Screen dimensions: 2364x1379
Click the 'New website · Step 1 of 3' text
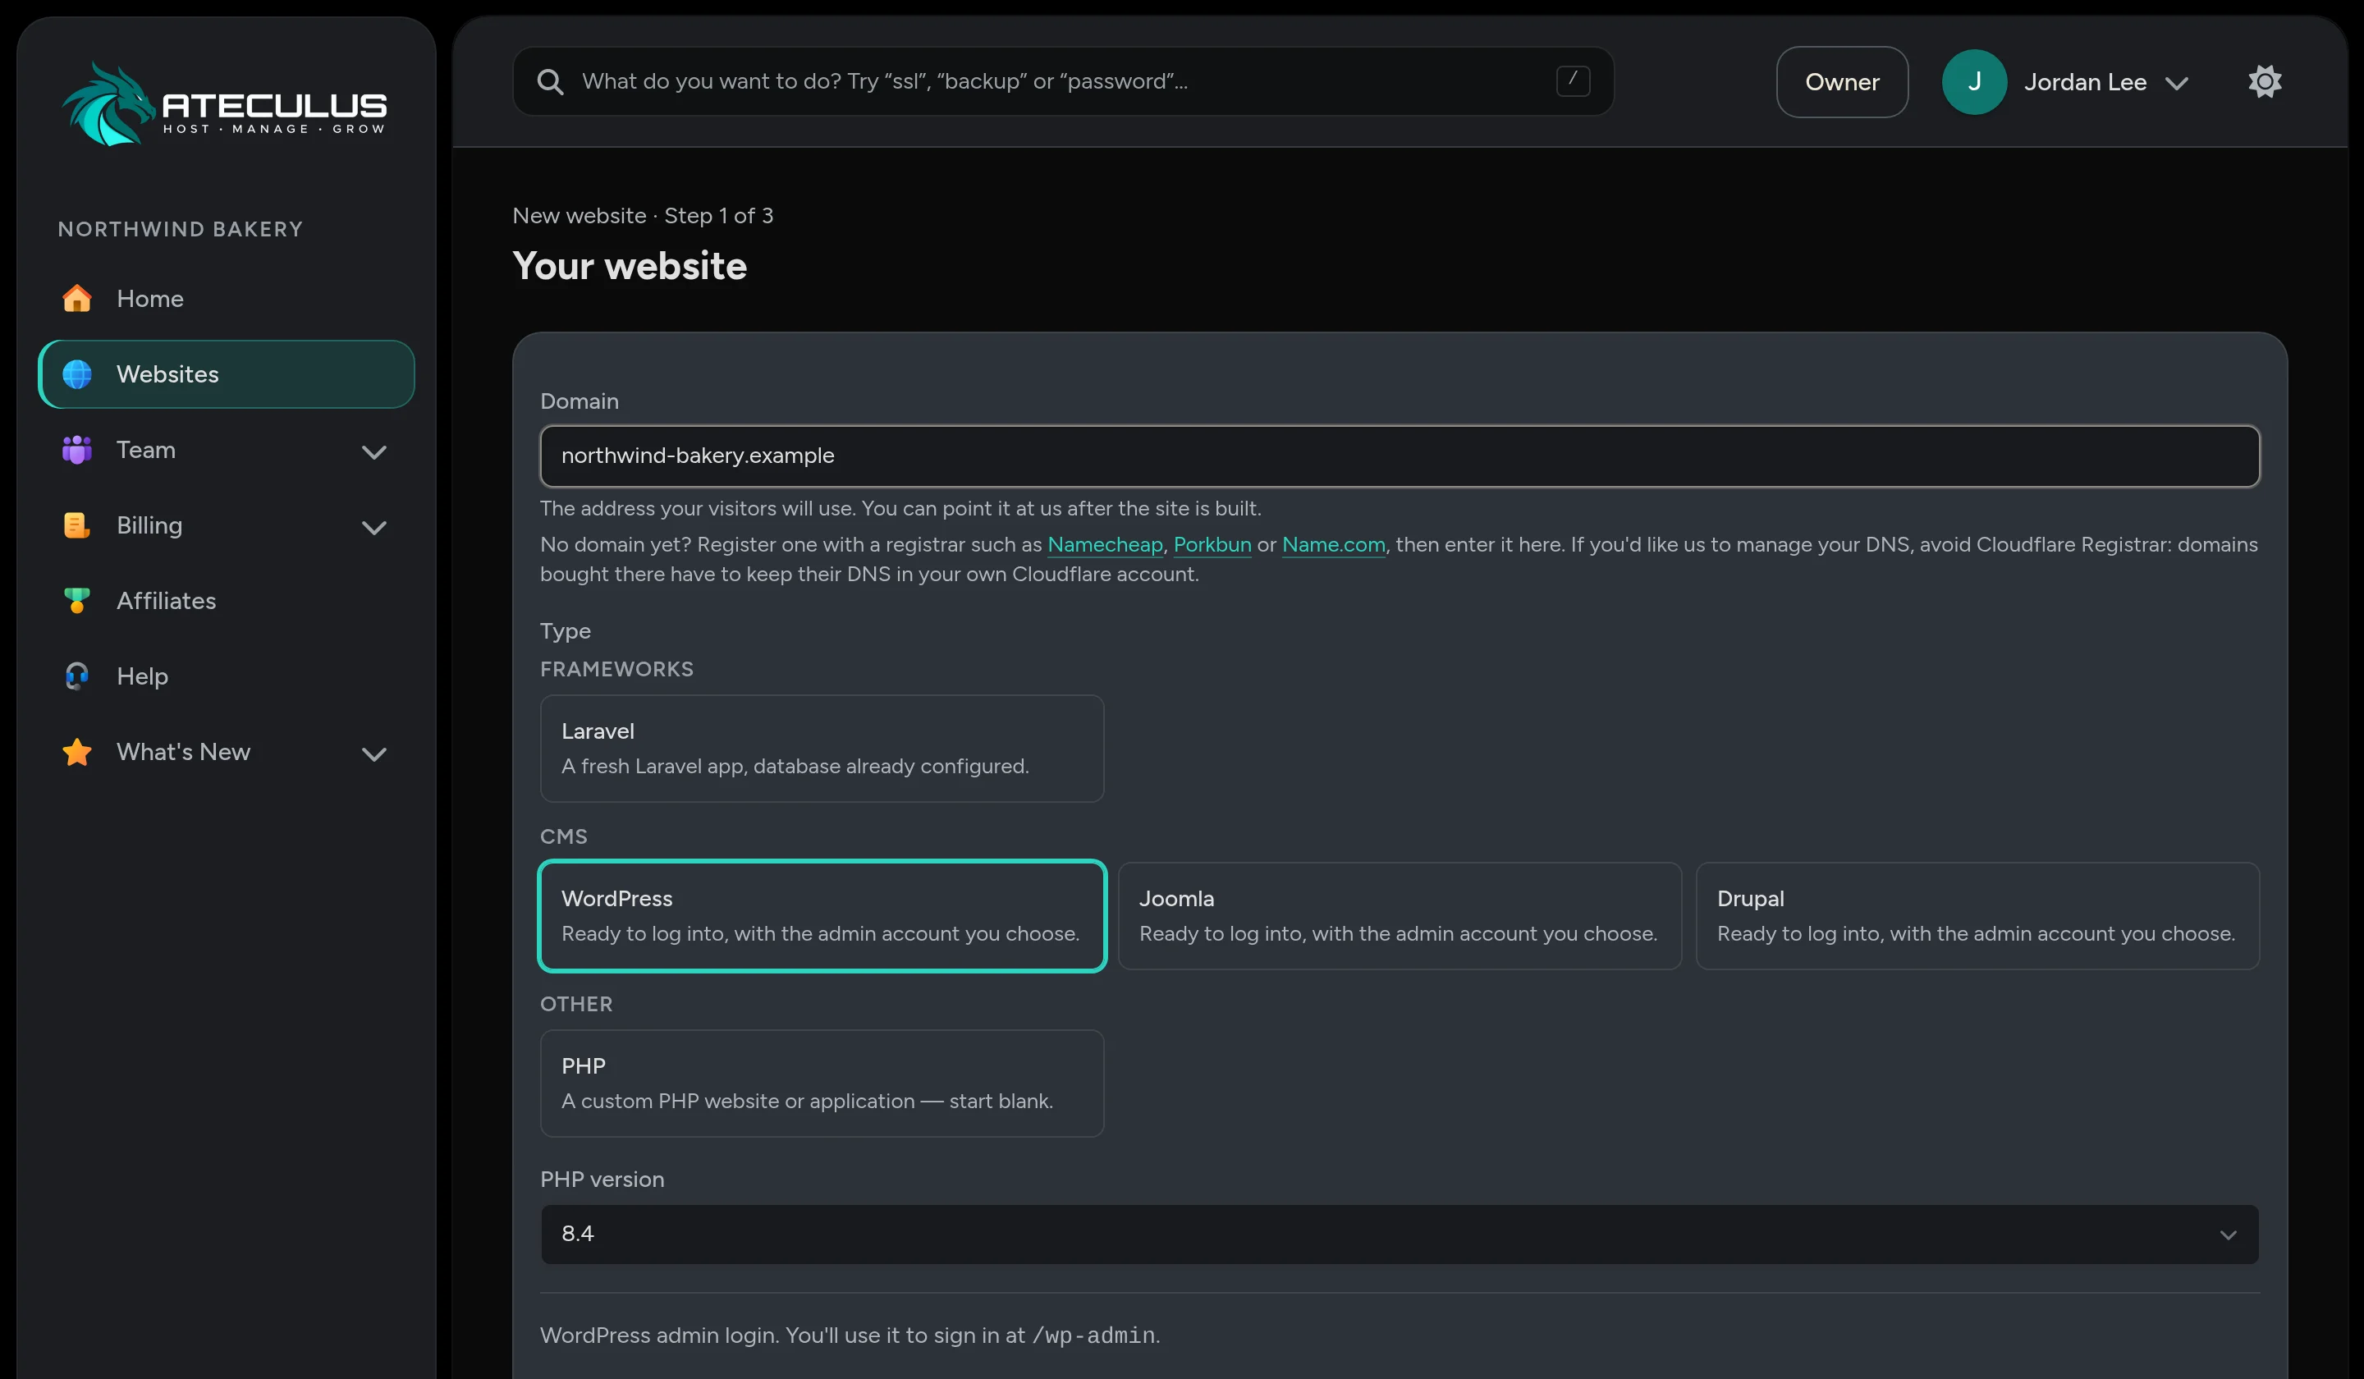point(643,216)
